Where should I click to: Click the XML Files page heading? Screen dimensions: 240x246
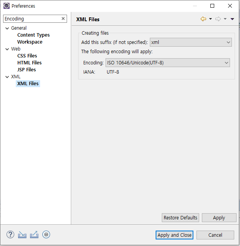point(88,19)
